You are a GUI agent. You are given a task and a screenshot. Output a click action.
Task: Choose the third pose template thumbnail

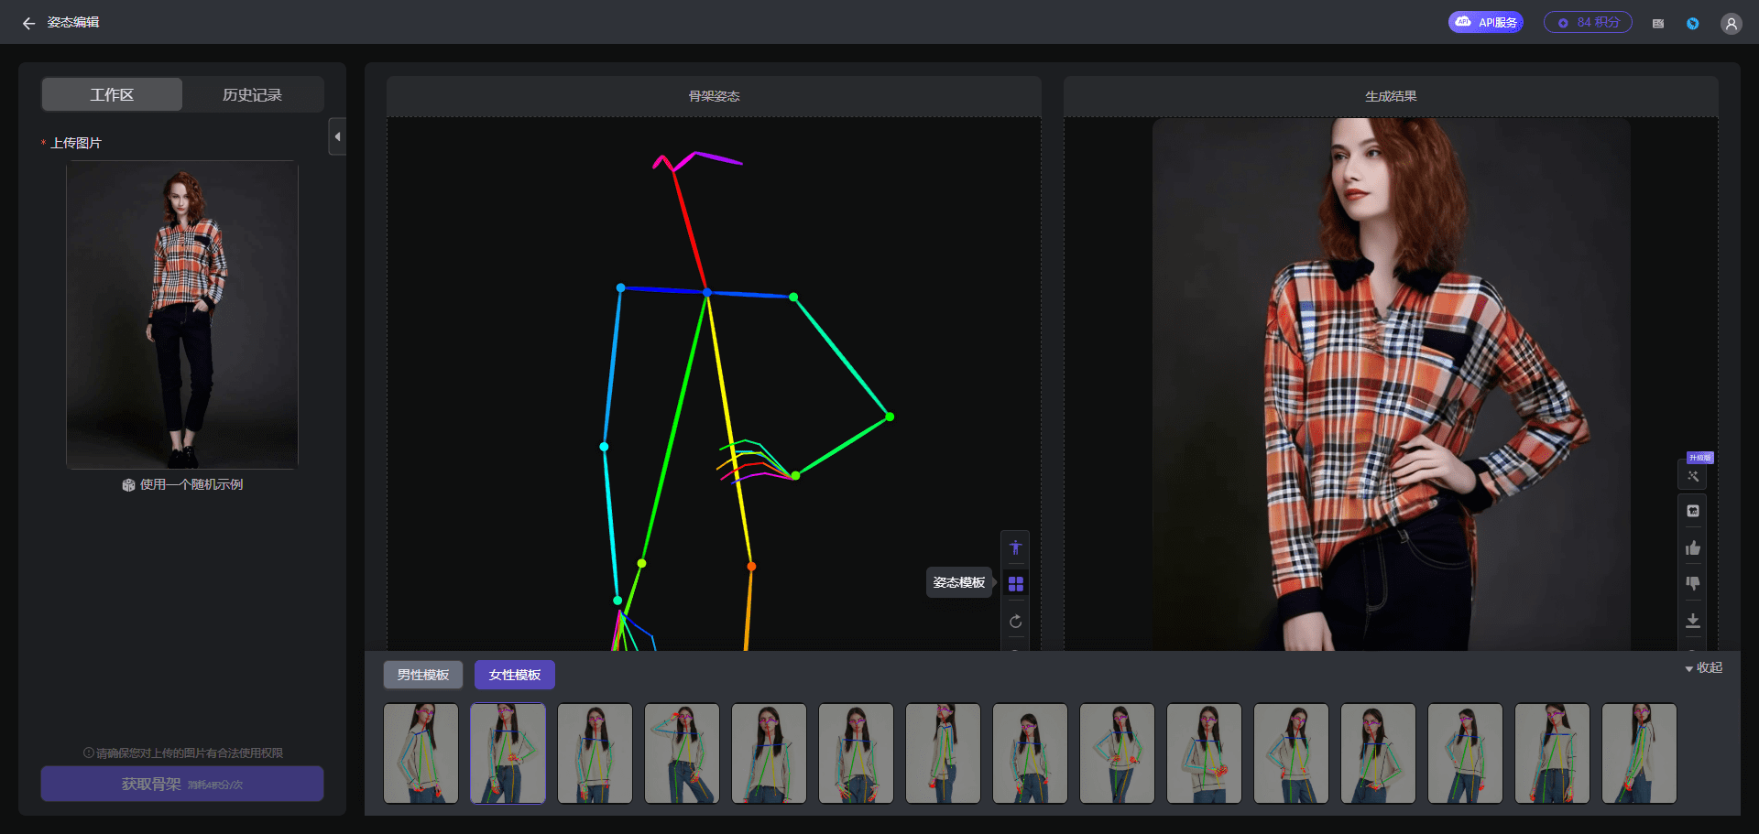595,753
